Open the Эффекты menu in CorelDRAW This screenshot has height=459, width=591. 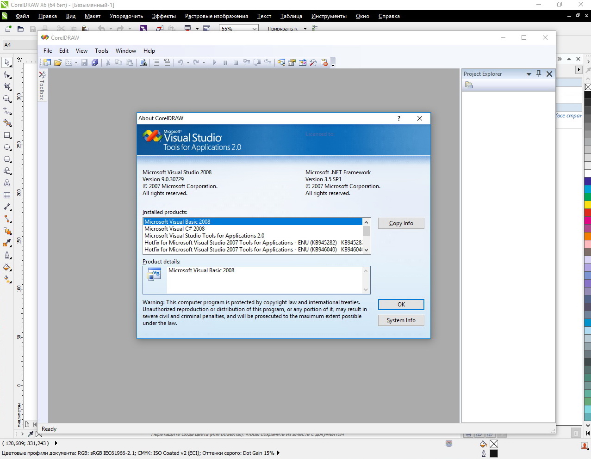pyautogui.click(x=164, y=16)
